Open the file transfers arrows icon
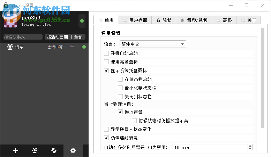 pyautogui.click(x=54, y=151)
